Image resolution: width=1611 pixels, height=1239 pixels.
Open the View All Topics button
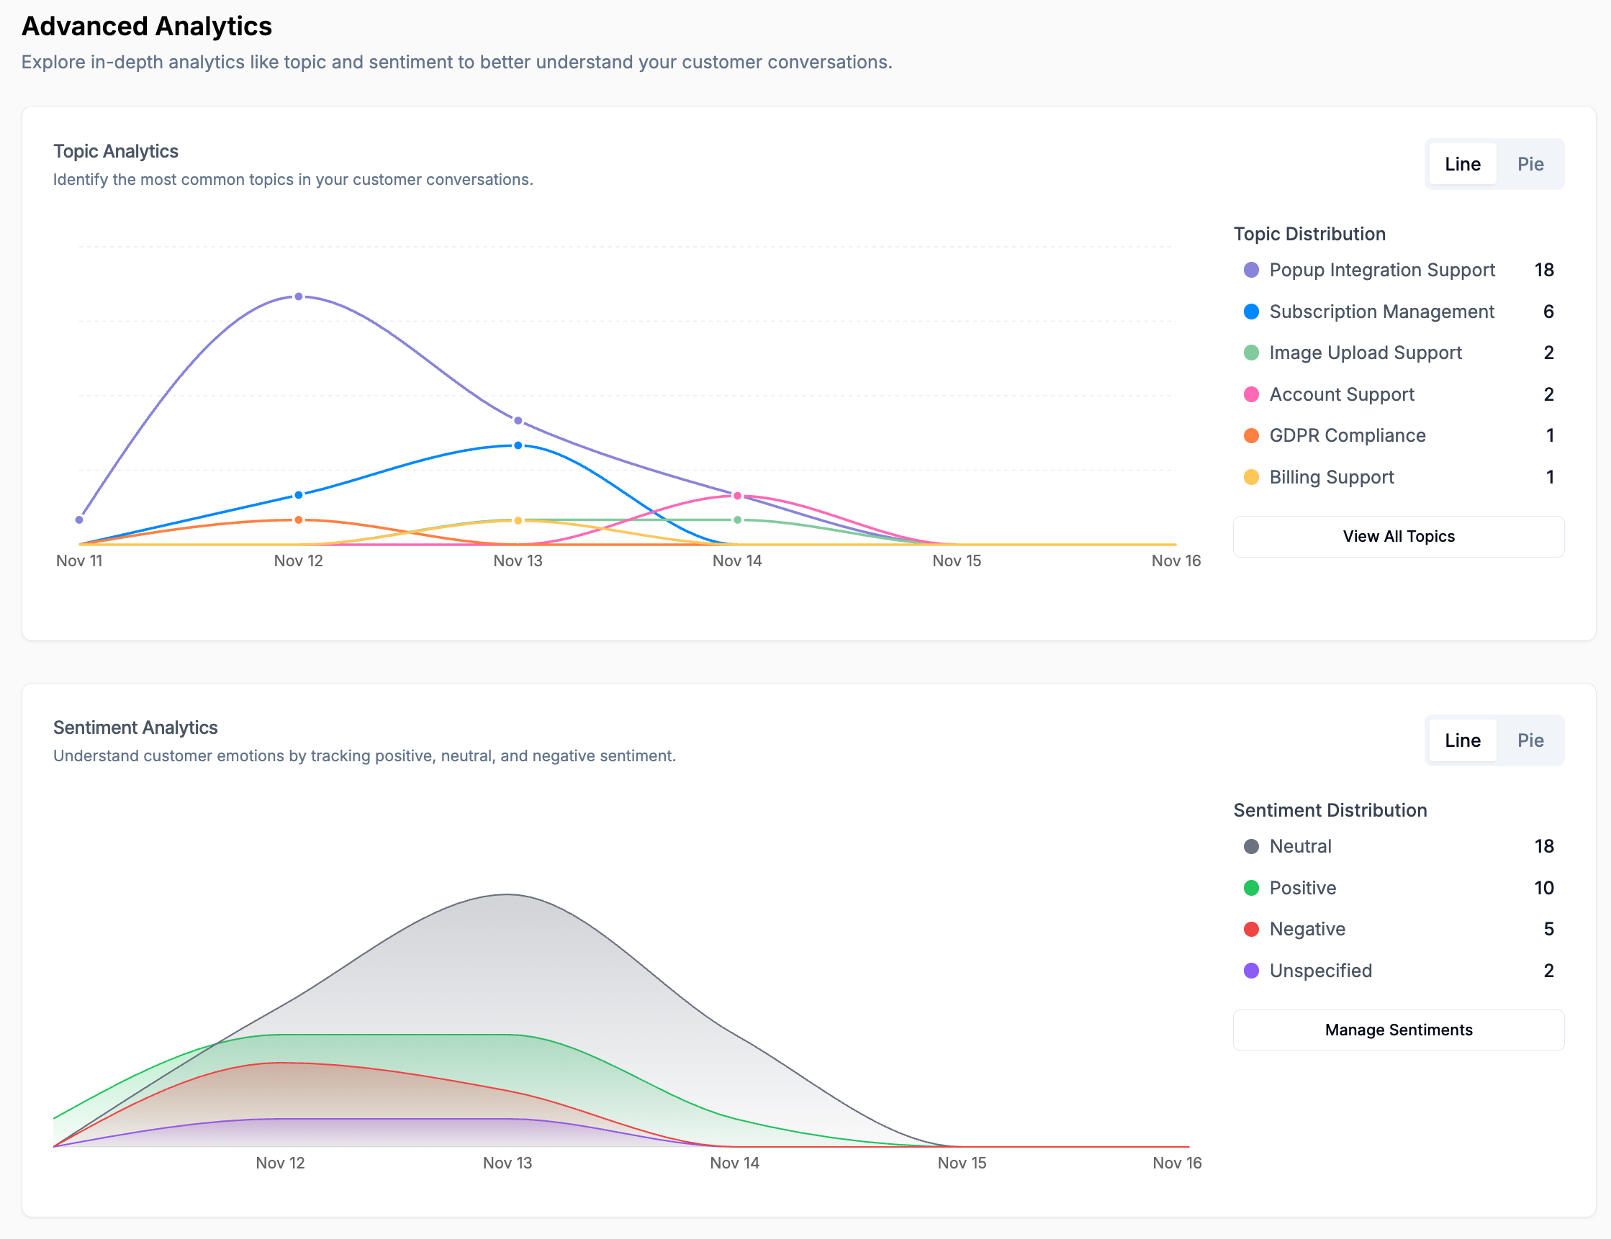(1398, 537)
